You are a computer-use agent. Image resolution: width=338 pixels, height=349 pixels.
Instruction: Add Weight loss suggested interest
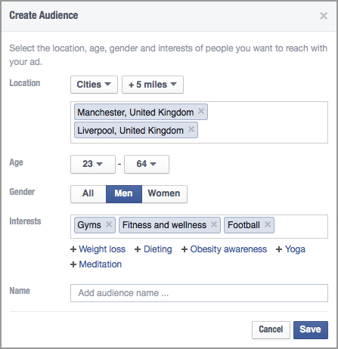98,249
